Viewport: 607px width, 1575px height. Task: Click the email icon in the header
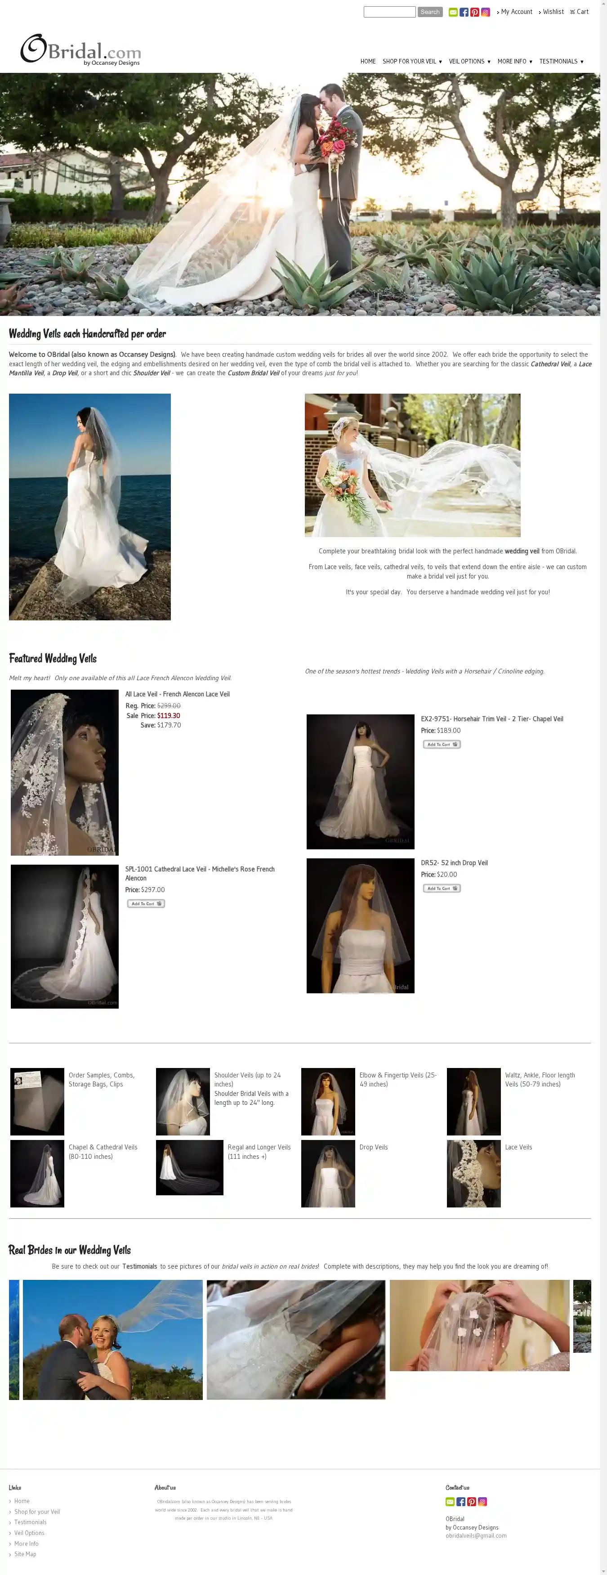click(x=453, y=12)
